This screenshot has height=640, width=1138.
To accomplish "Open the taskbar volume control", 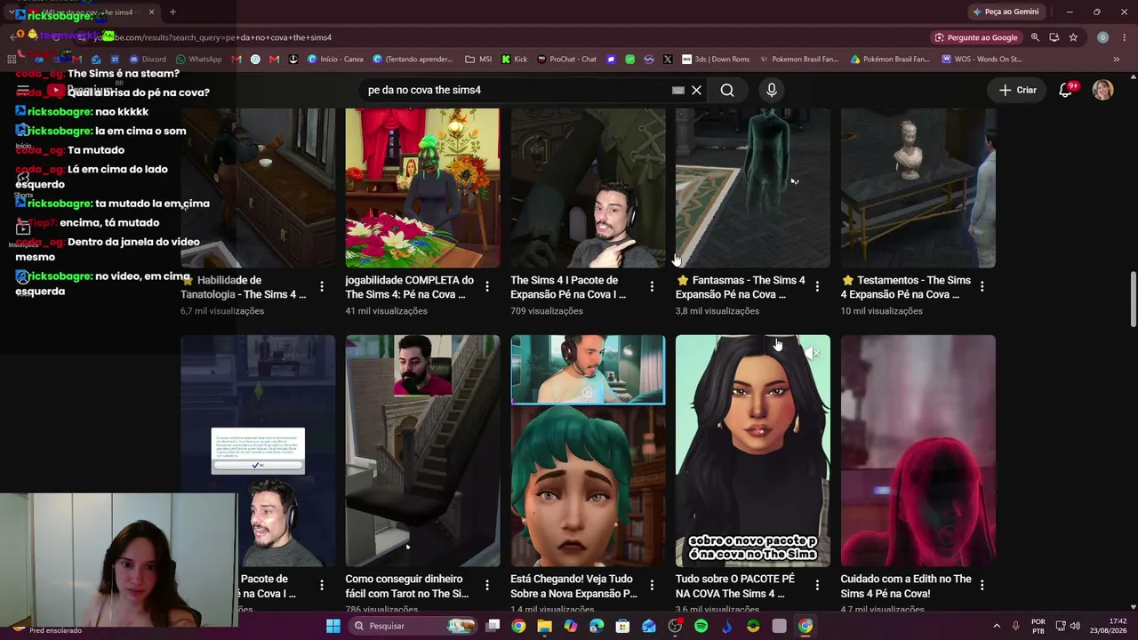I will click(x=1075, y=626).
